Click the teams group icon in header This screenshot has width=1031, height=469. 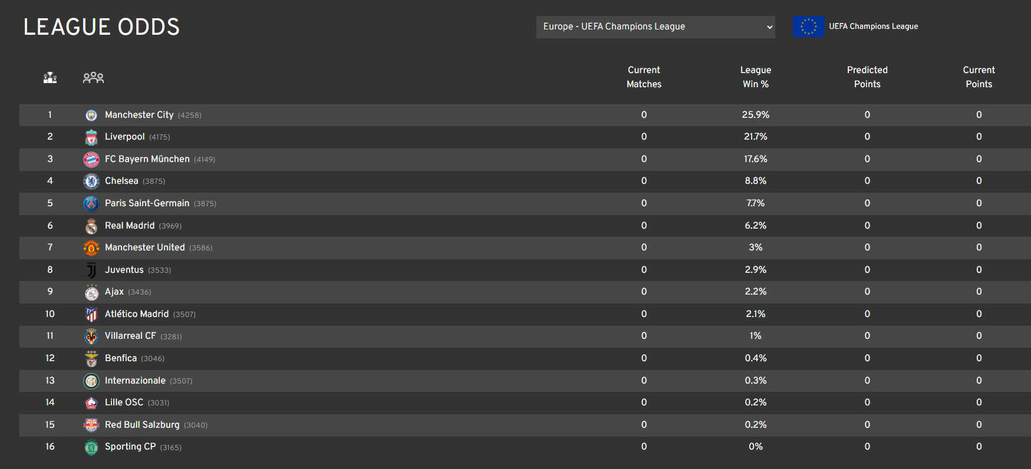coord(93,77)
